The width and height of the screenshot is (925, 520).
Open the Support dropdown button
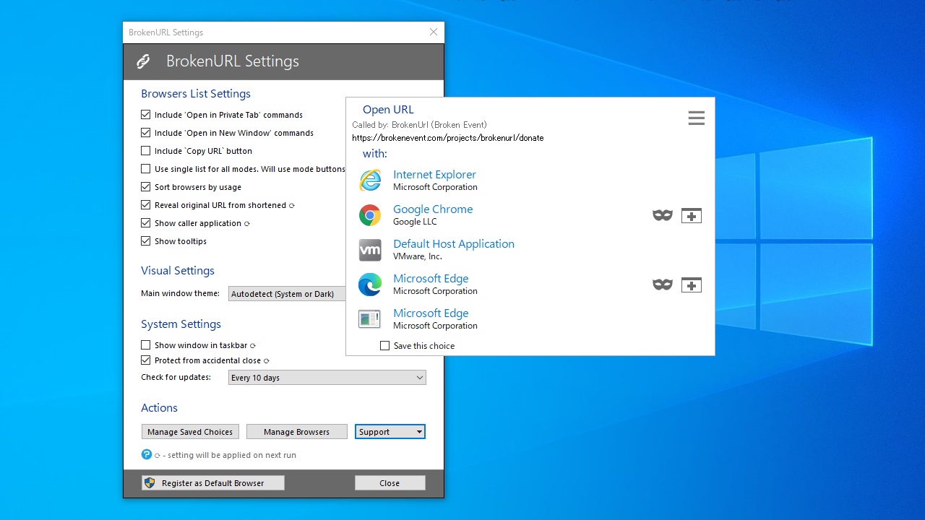click(x=390, y=432)
